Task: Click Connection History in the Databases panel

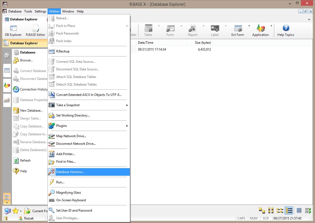Action: tap(33, 89)
